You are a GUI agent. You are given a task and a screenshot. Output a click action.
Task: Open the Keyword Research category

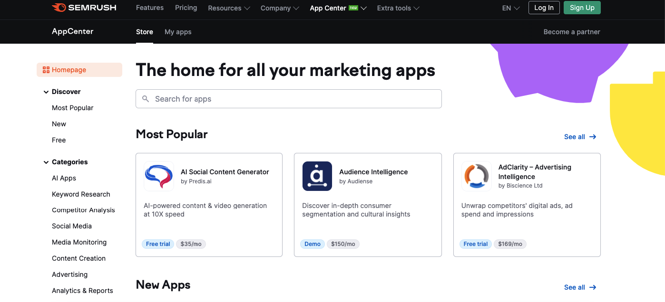(x=81, y=194)
